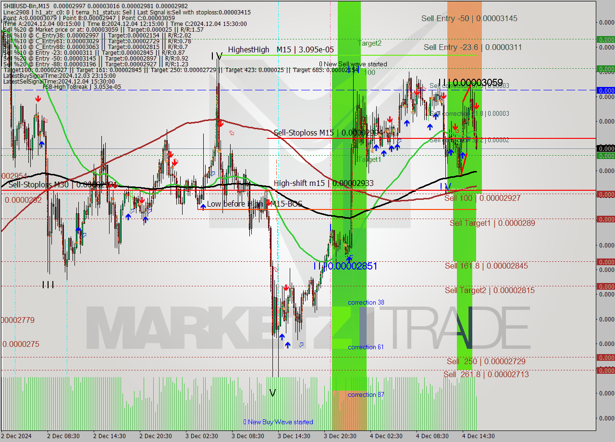
Task: Click the 'Sell Target2 | 0.00002815' label
Action: pyautogui.click(x=490, y=290)
